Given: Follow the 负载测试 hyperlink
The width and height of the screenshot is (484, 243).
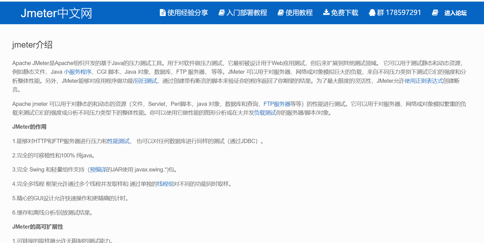Looking at the screenshot, I should [x=265, y=113].
